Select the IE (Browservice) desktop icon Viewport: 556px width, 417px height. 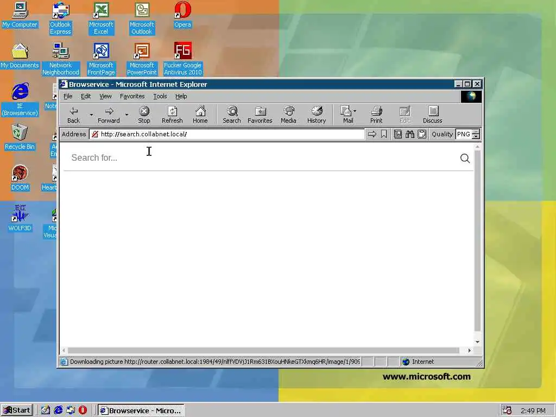pyautogui.click(x=20, y=100)
